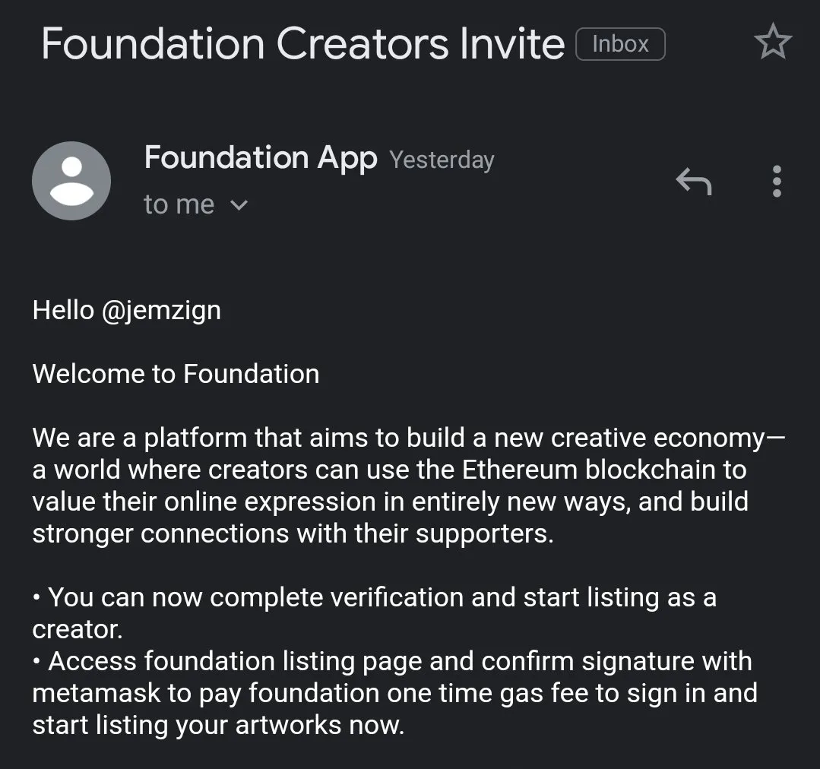Click the Yesterday timestamp
Viewport: 820px width, 769px height.
(442, 160)
